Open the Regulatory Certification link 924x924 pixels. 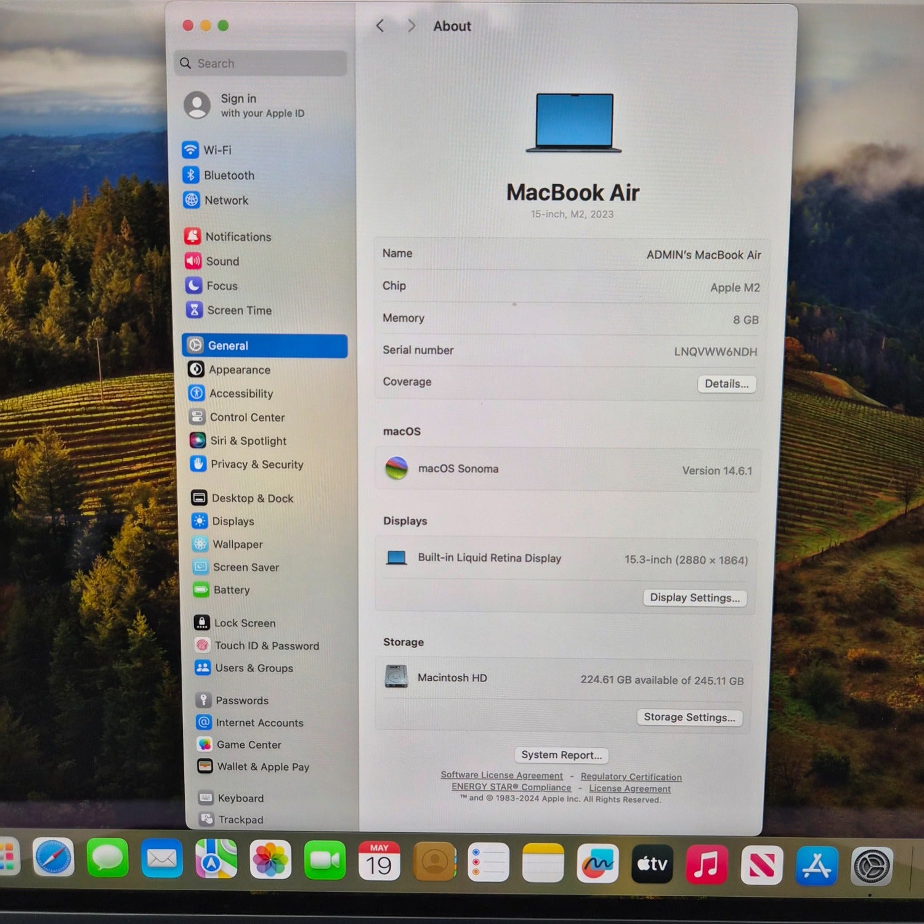tap(631, 777)
